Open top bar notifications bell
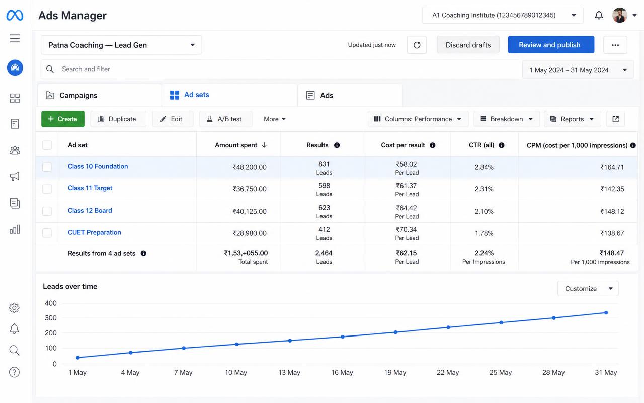The image size is (644, 403). click(x=599, y=15)
